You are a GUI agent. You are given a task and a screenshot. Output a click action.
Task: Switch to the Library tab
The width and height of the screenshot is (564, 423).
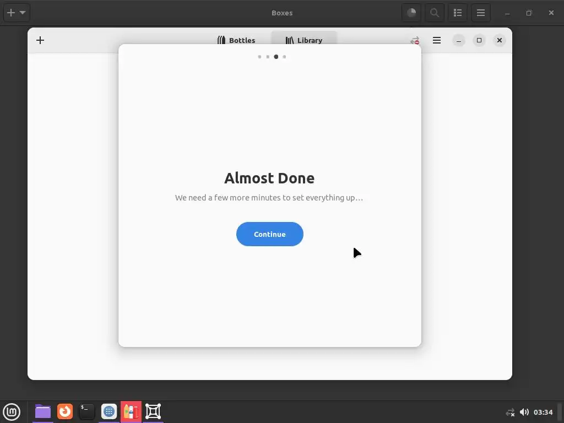tap(304, 40)
